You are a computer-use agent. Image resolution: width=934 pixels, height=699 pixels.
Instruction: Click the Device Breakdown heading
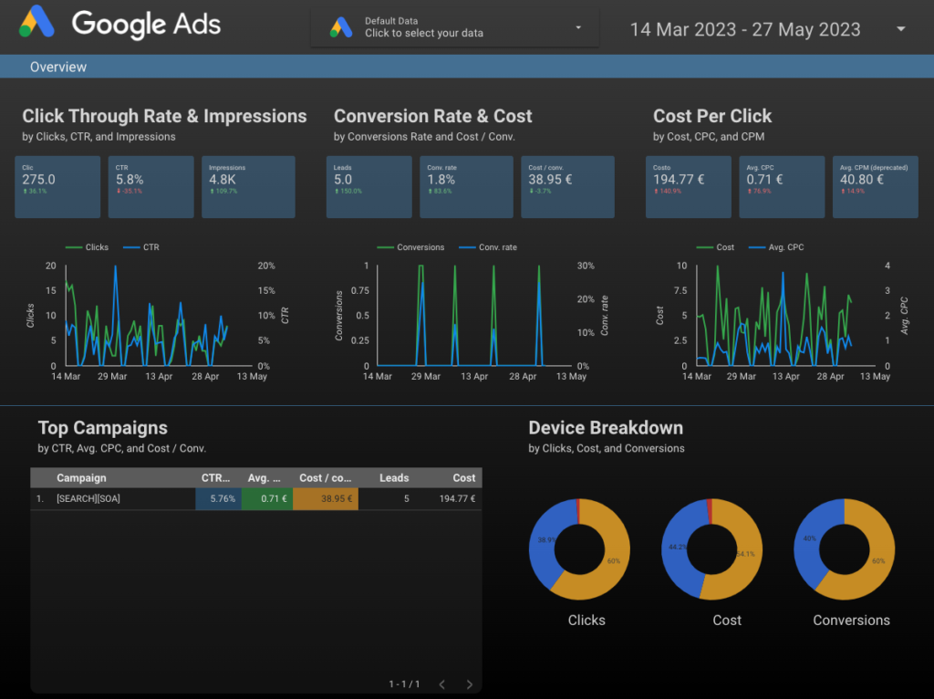[606, 428]
